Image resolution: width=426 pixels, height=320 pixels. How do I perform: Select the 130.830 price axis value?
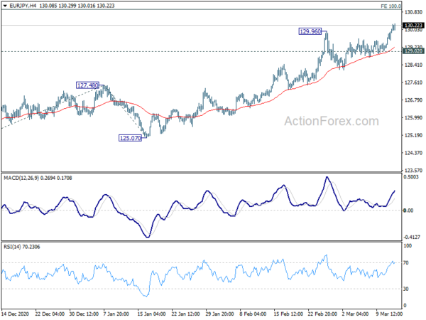(x=413, y=12)
